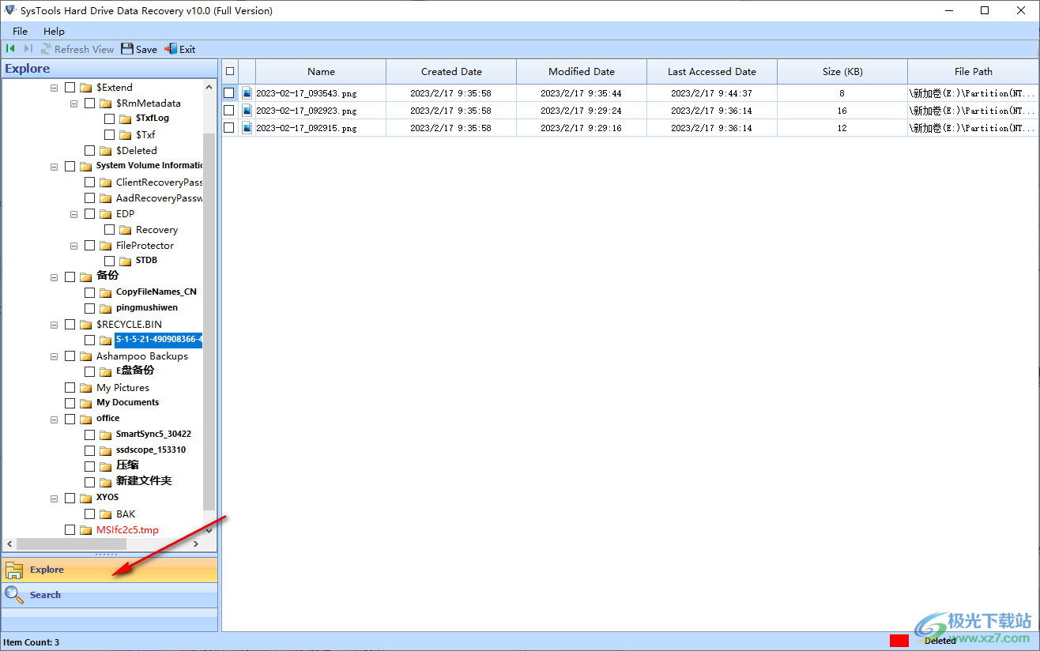Tick the S-1-5-21 recycle bin folder checkbox
This screenshot has height=651, width=1040.
(x=90, y=341)
